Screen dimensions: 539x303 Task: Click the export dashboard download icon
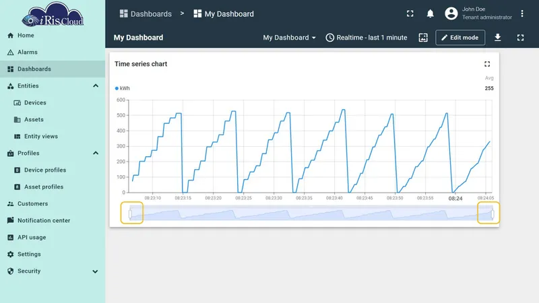(x=497, y=38)
